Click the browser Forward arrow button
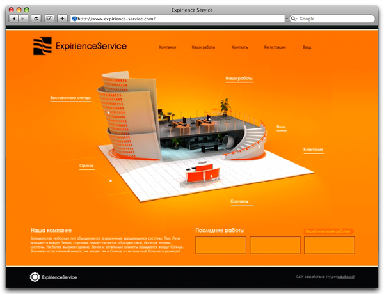Screen dimensions: 384x294 [x=23, y=19]
